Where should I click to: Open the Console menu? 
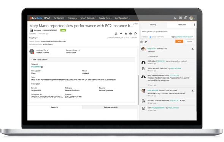click(72, 18)
